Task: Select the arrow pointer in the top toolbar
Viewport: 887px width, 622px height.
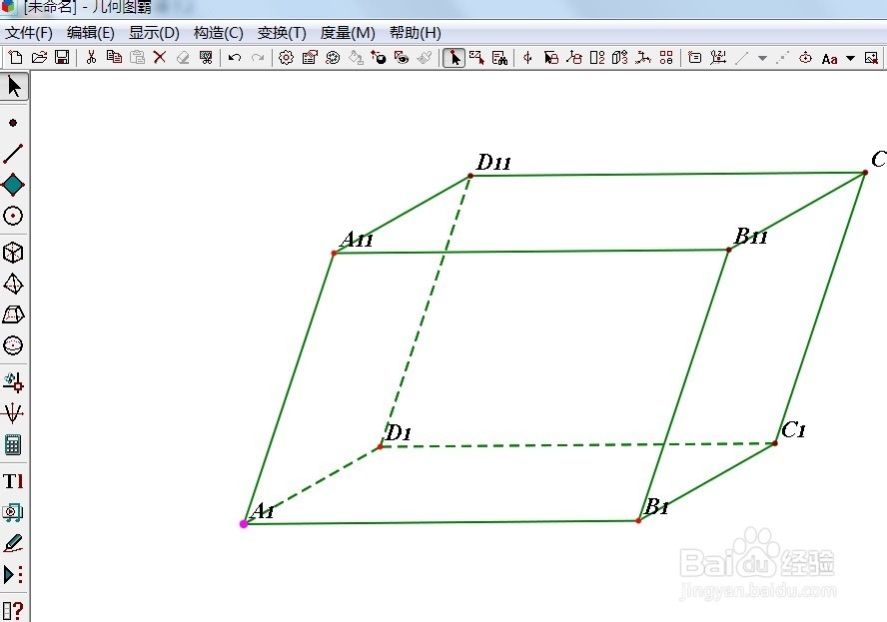Action: 453,58
